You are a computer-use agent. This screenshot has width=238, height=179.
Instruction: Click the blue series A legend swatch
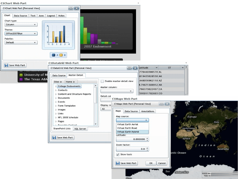pyautogui.click(x=54, y=55)
